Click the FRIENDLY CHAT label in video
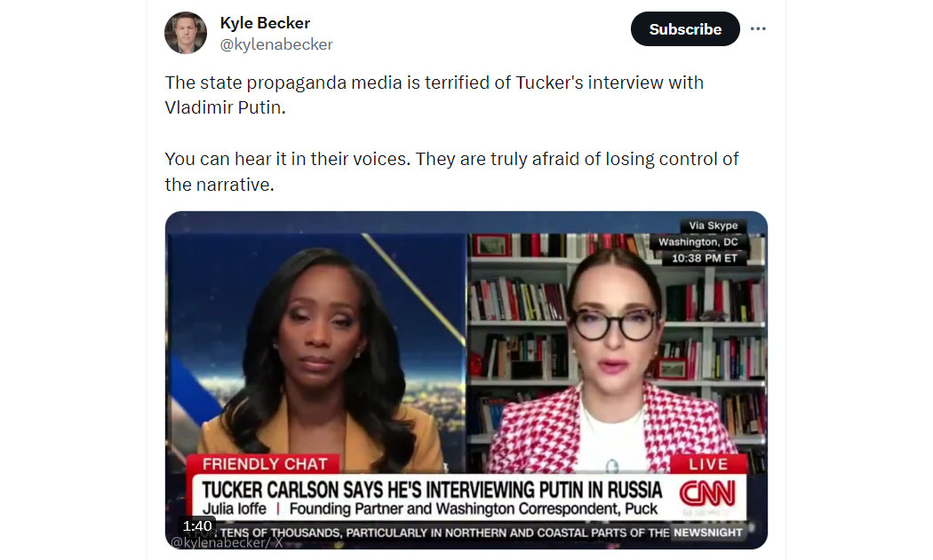This screenshot has height=560, width=933. (x=264, y=463)
